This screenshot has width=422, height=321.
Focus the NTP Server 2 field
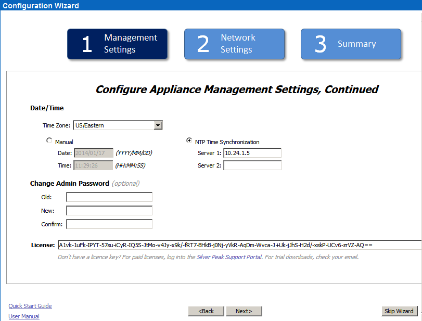[x=252, y=165]
